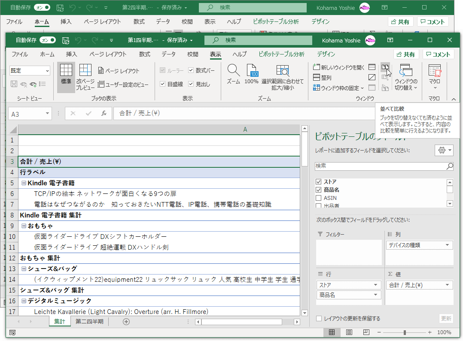
Task: Click the ズーム magnifier icon
Action: point(233,72)
